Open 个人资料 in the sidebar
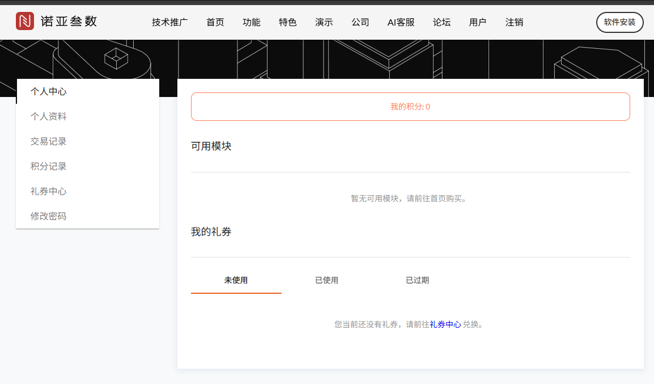Viewport: 654px width, 384px height. tap(49, 116)
